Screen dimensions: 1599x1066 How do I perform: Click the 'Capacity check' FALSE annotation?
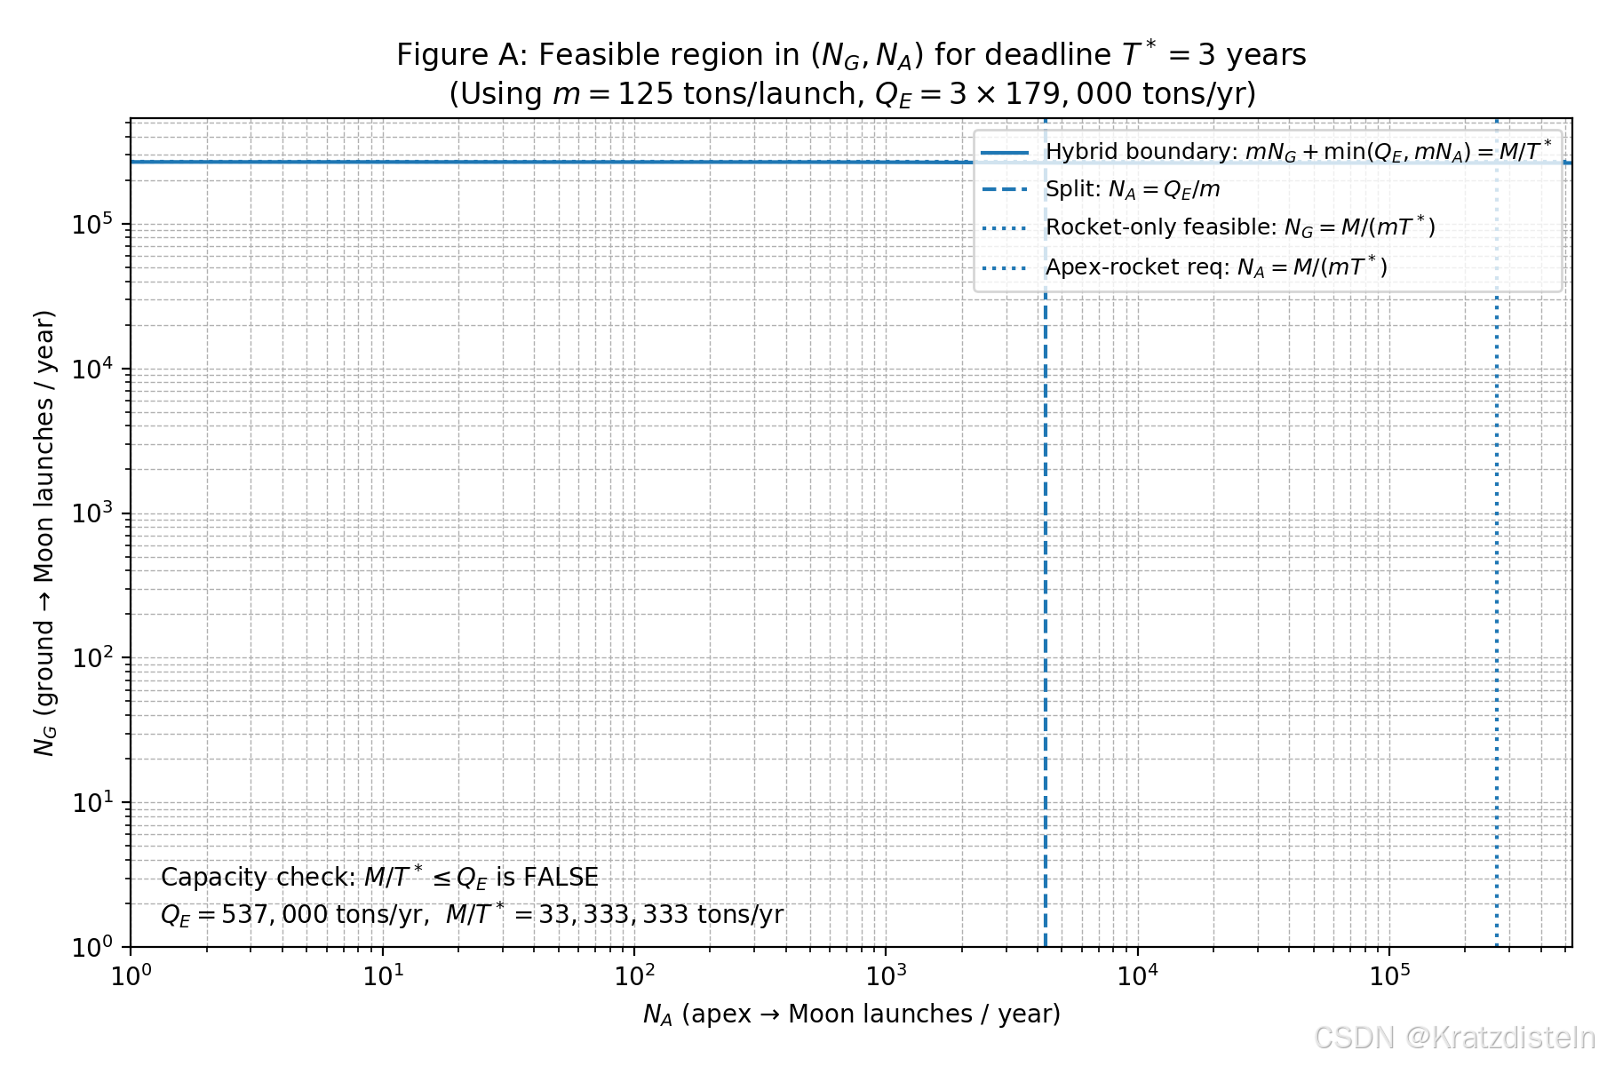(379, 878)
